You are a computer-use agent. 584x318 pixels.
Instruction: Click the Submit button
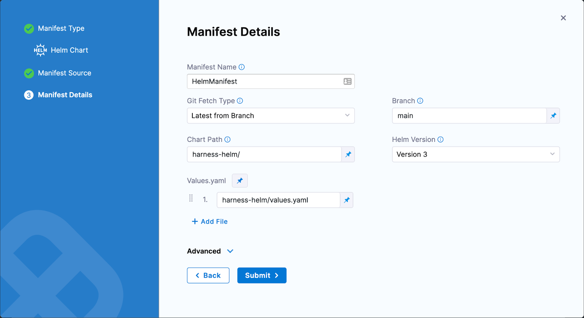click(x=262, y=275)
